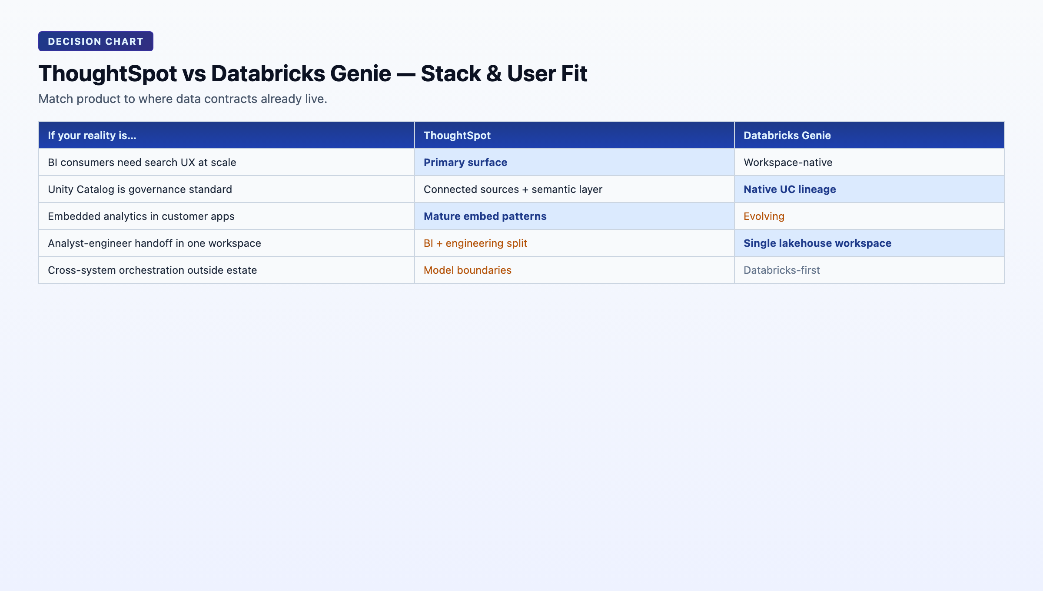Screen dimensions: 1043x591
Task: Click the 'Native UC lineage' cell
Action: 869,189
